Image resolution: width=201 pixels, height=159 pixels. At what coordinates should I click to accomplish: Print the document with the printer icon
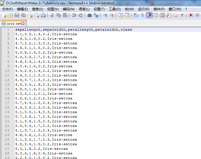[43, 15]
